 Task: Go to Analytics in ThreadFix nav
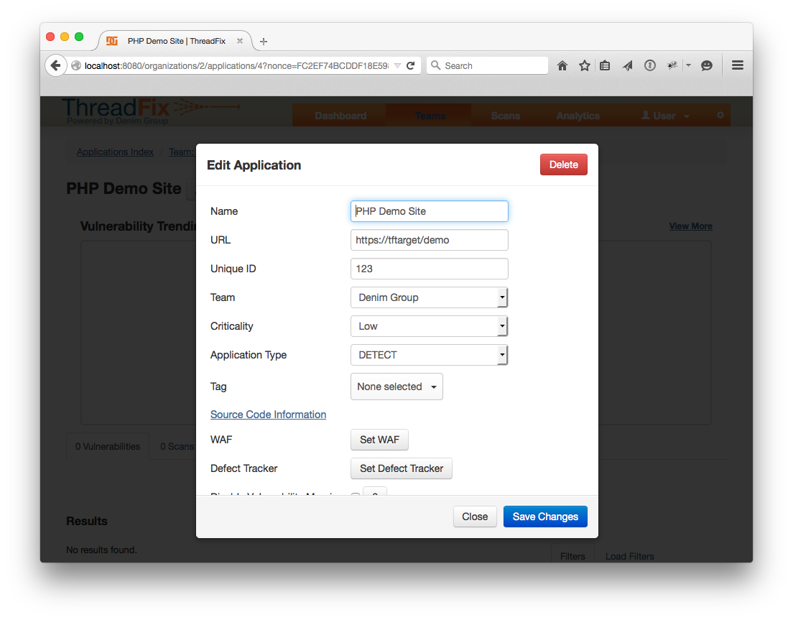click(578, 116)
